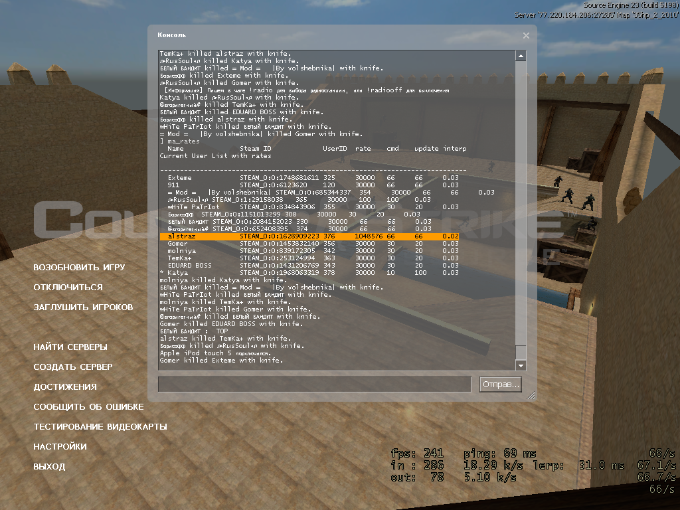Click the TemKa+ row with UserID 363
The height and width of the screenshot is (510, 680).
313,258
